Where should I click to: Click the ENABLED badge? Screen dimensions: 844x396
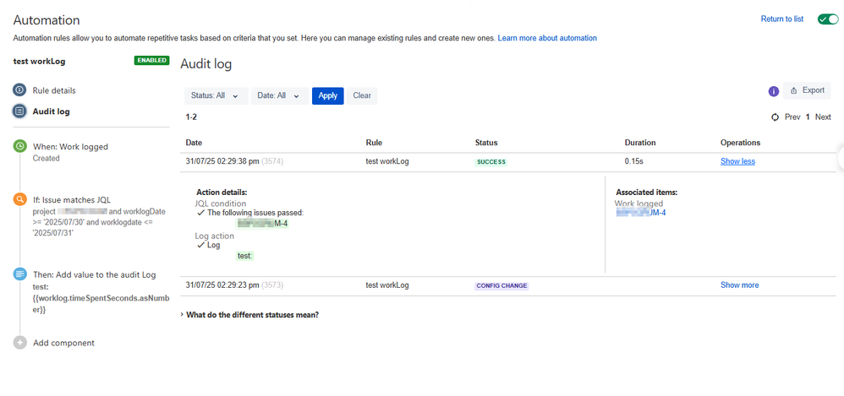click(151, 61)
